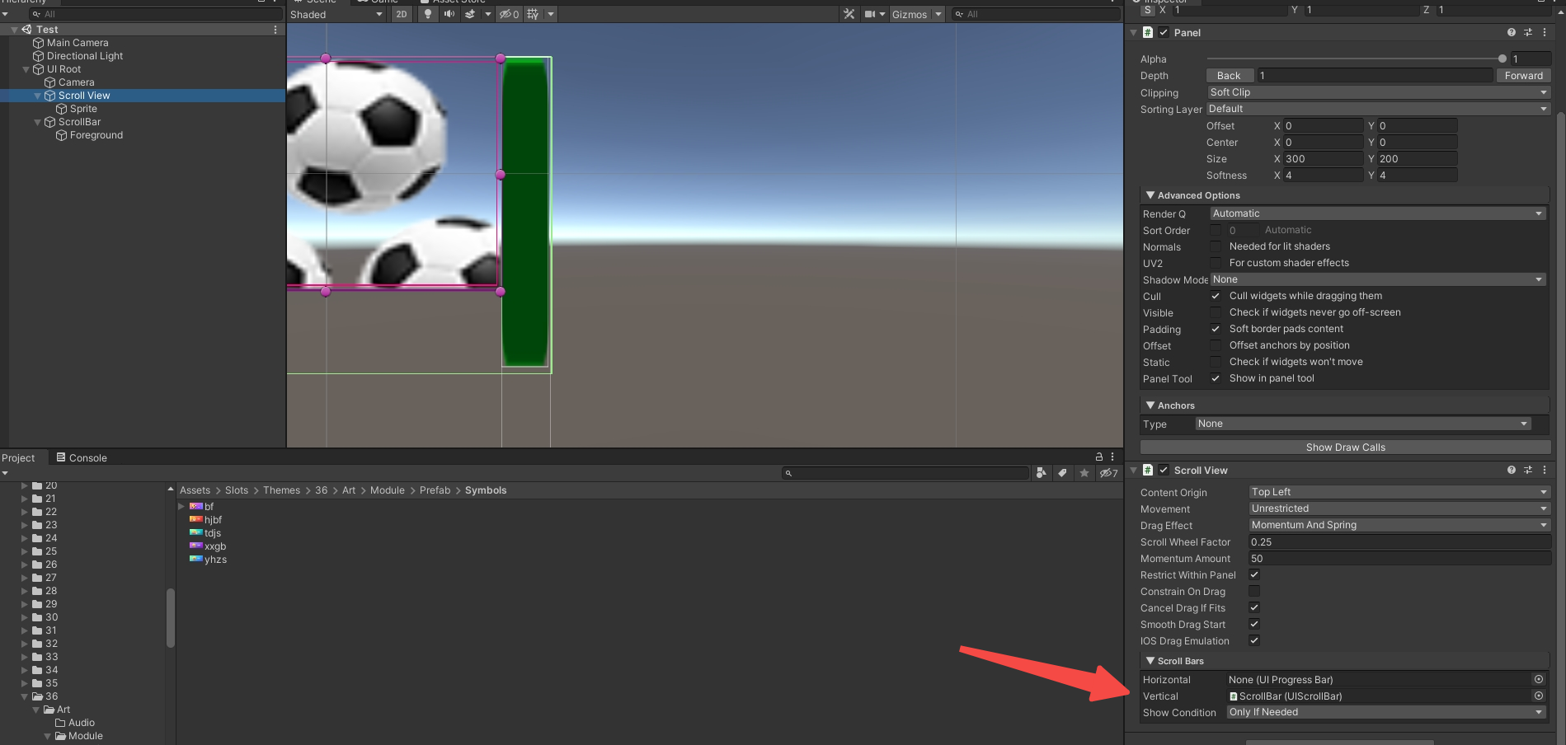Screen dimensions: 1566x745
Task: Toggle scene audio speaker icon
Action: [449, 14]
